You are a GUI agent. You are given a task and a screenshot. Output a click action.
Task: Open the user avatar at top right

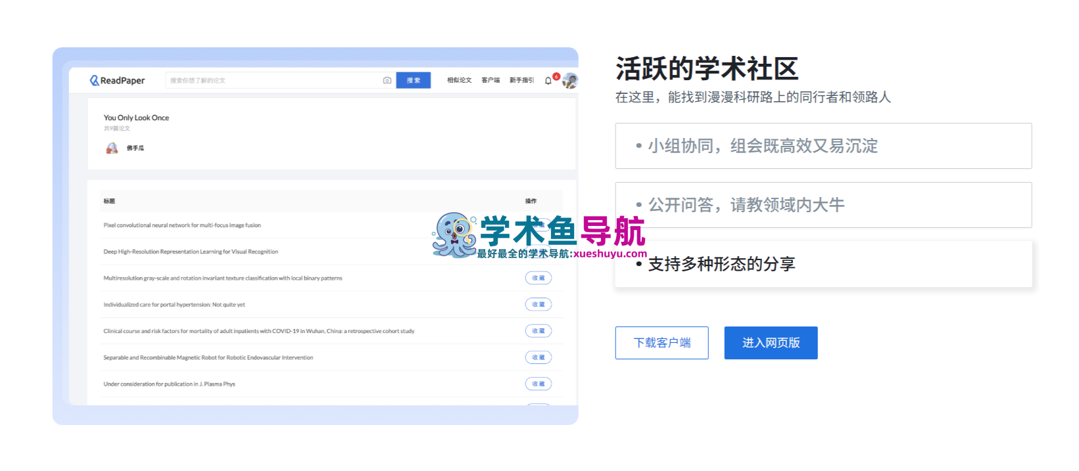(570, 80)
